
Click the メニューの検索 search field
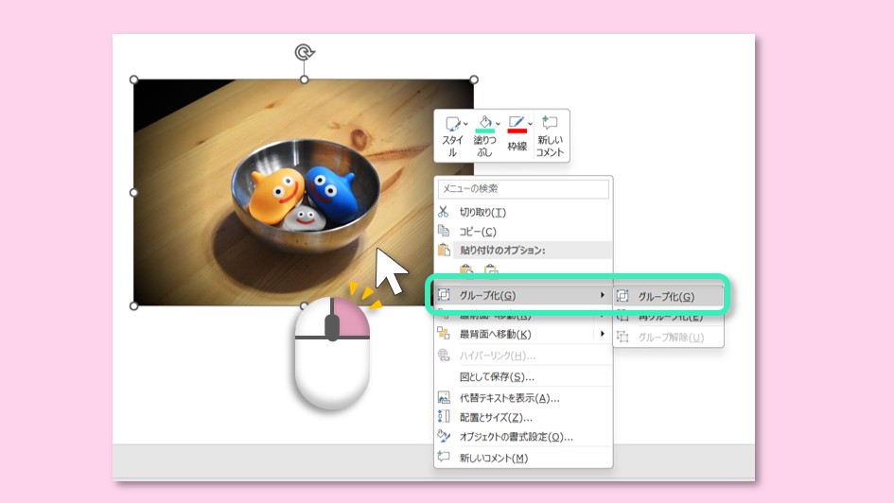click(523, 188)
